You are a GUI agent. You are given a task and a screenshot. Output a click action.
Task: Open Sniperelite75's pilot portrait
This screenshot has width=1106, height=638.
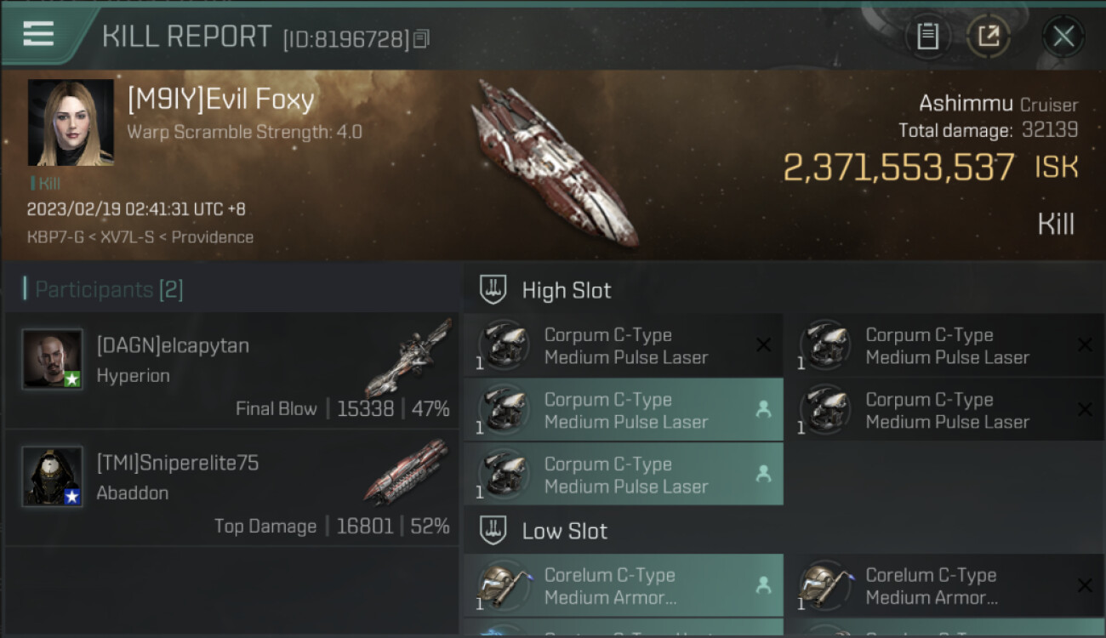tap(53, 476)
